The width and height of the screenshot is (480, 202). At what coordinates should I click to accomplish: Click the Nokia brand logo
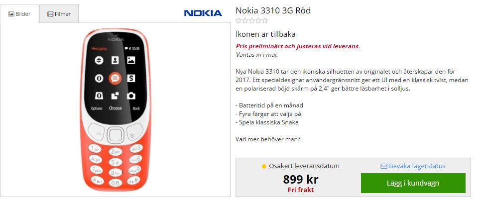pyautogui.click(x=203, y=13)
